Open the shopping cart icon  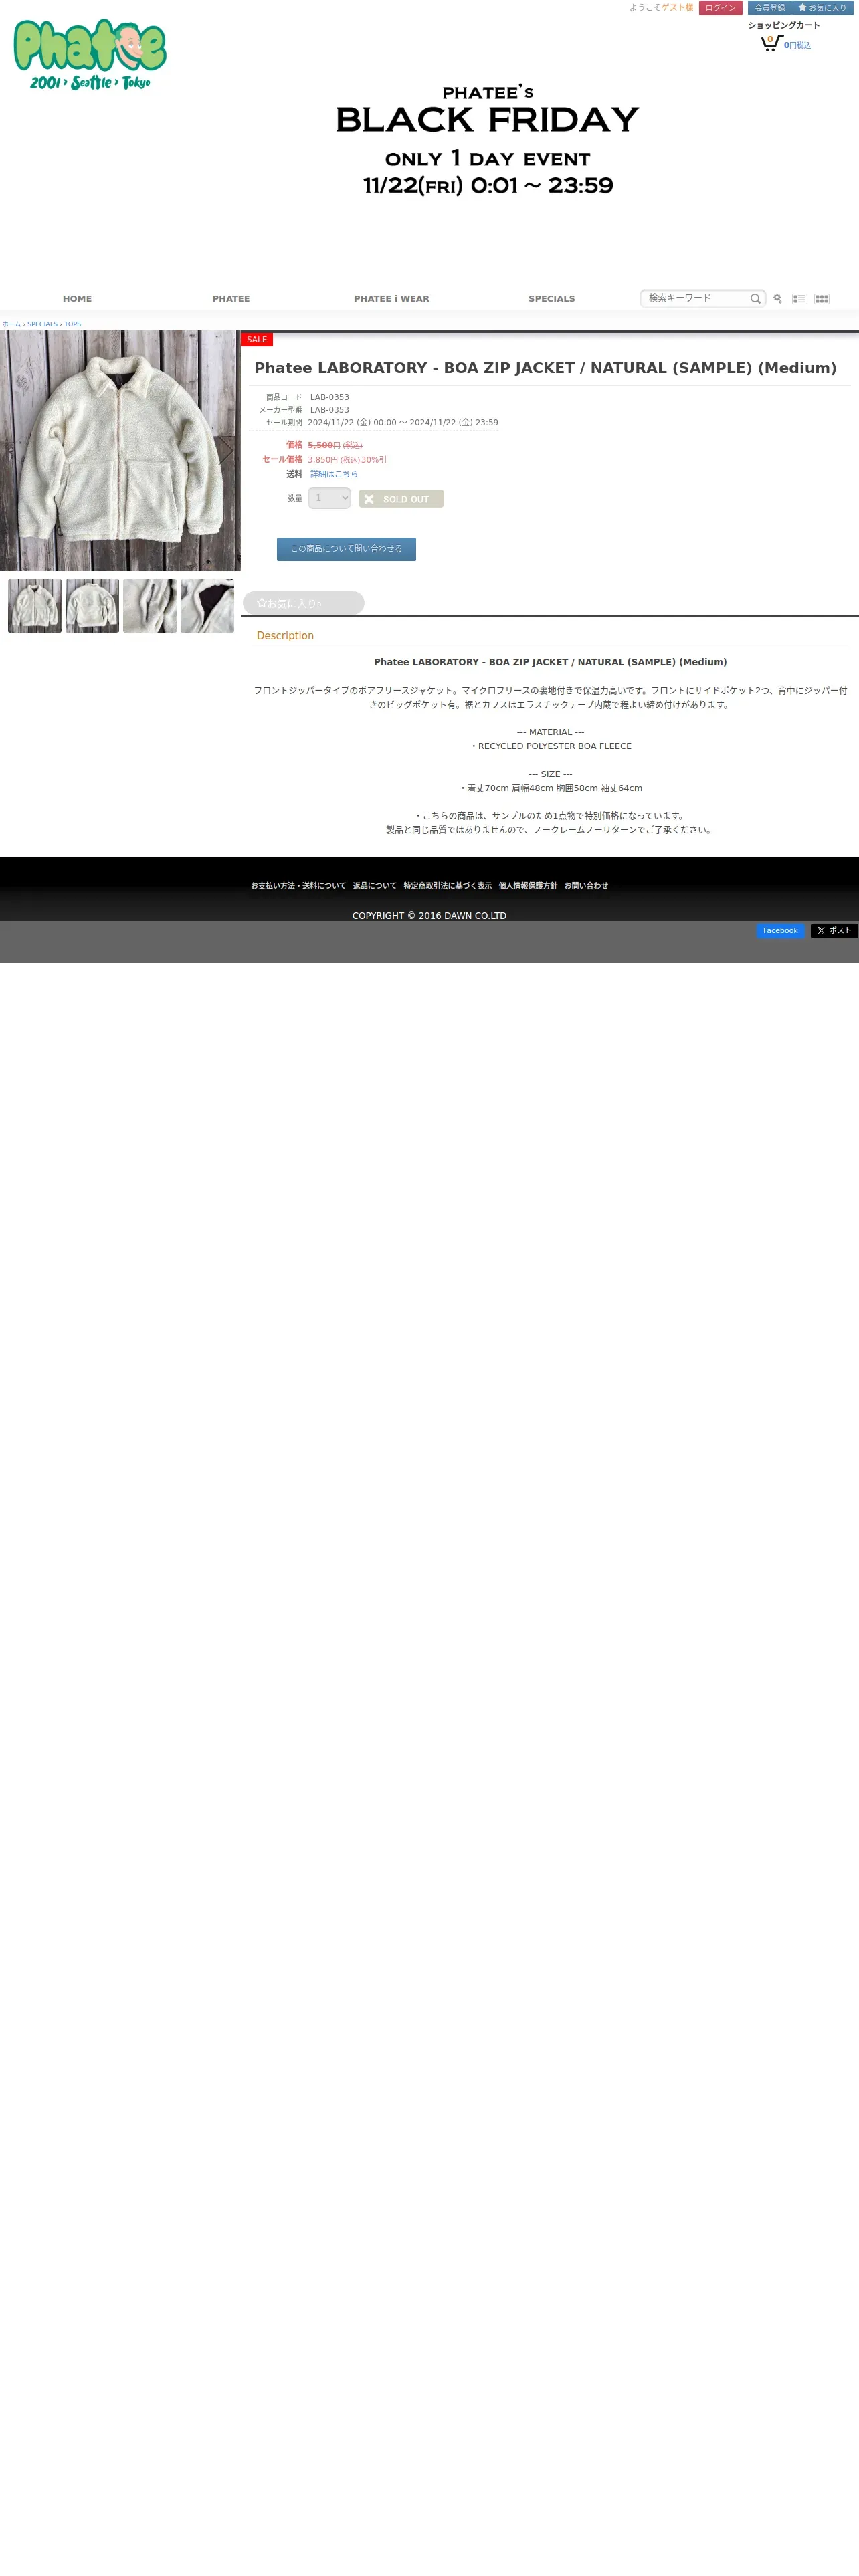pos(771,43)
